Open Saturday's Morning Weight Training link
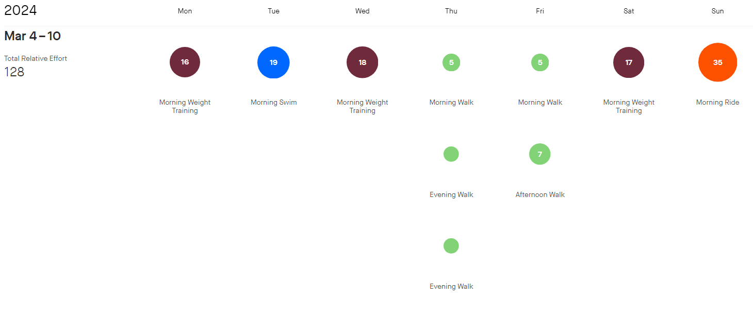753x313 pixels. click(629, 106)
